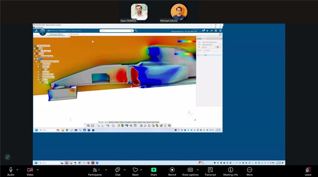318x177 pixels.
Task: Open Zoom Meeting info
Action: tap(231, 171)
